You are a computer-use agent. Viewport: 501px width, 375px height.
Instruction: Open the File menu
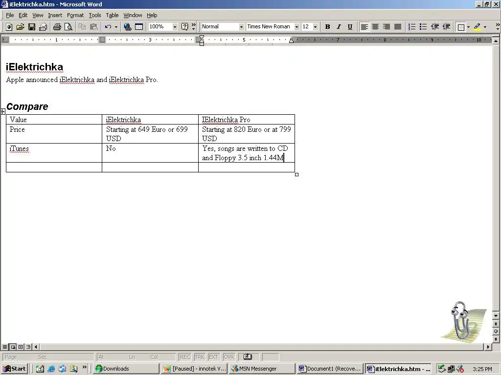pos(10,15)
